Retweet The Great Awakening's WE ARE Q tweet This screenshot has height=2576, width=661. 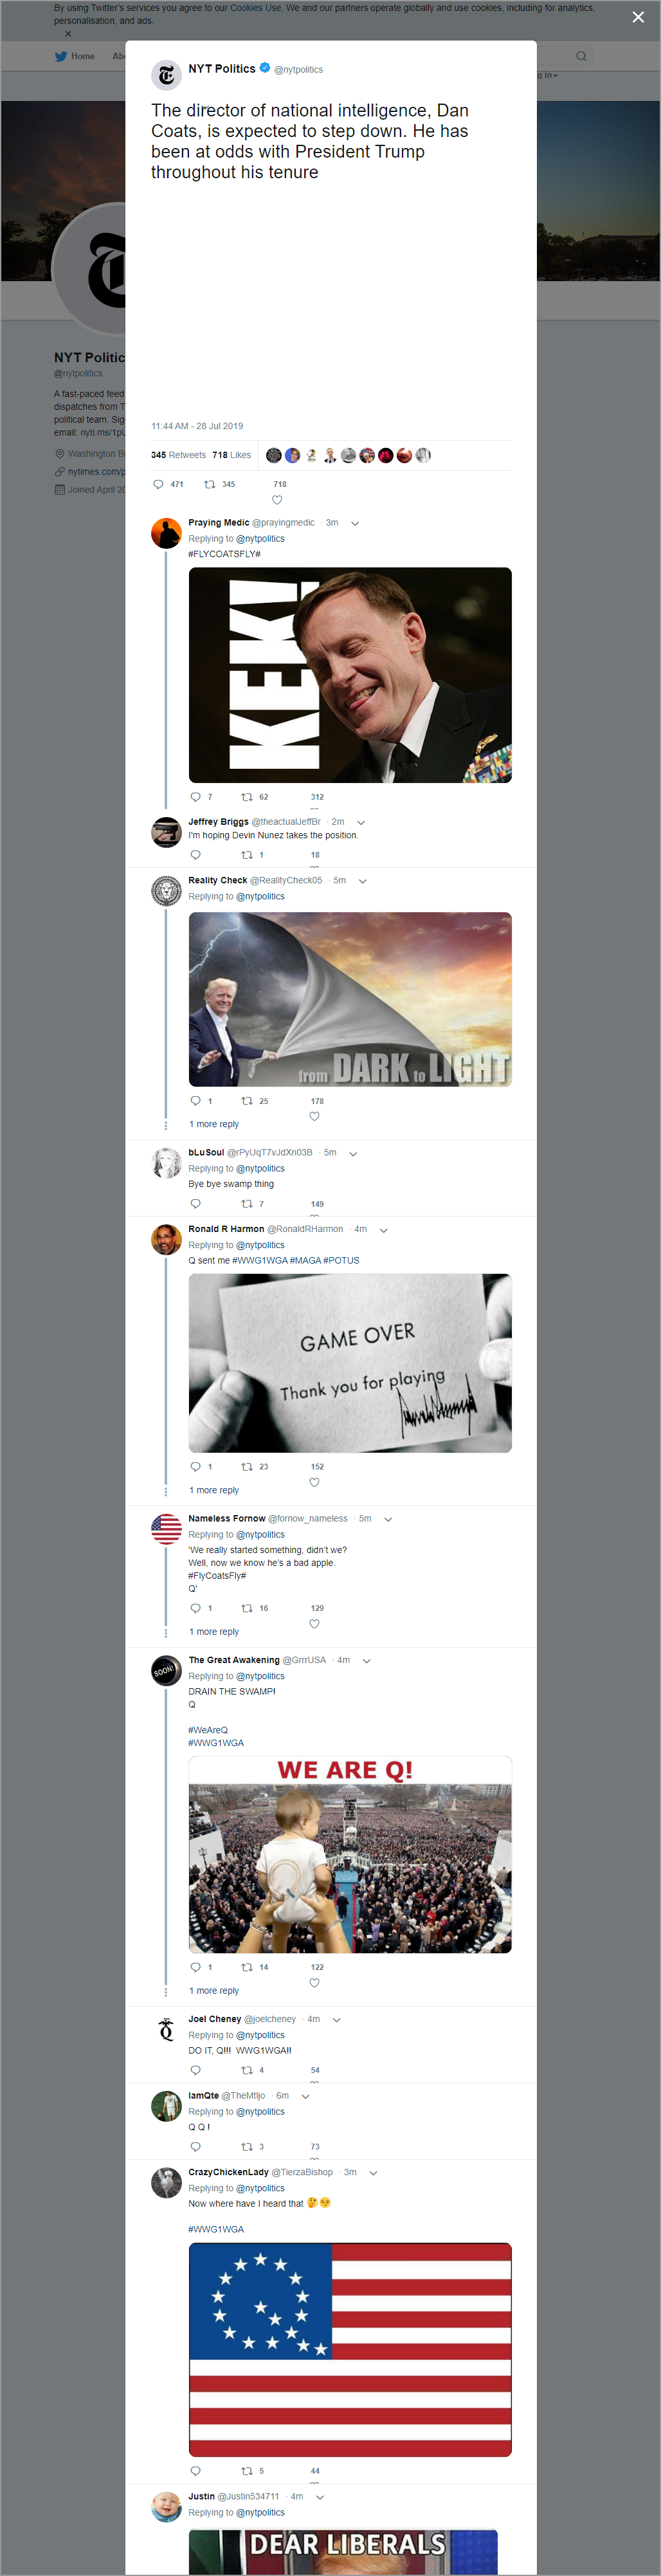pyautogui.click(x=247, y=1966)
